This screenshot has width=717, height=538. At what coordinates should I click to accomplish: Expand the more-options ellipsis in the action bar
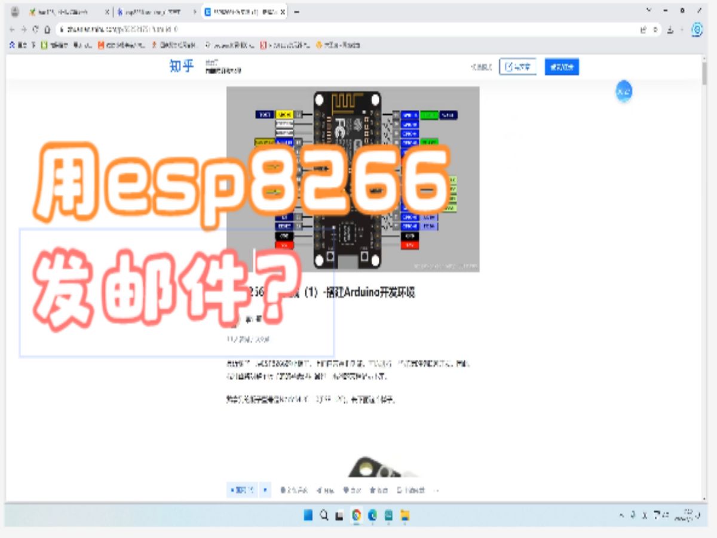[x=436, y=490]
